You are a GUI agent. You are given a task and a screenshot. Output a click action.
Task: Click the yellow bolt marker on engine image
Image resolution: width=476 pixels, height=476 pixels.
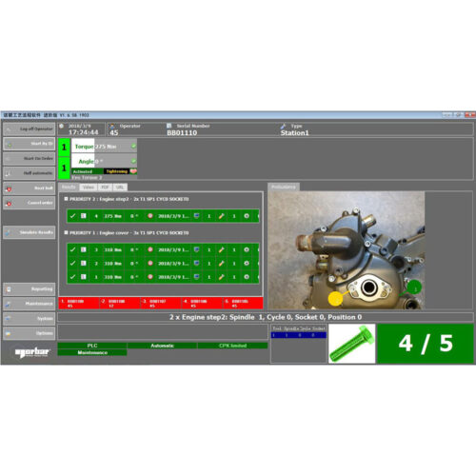335,299
